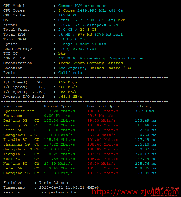Click the Average I/O Speed value 463.3 MB/s
Image resolution: width=181 pixels, height=197 pixels.
pyautogui.click(x=70, y=97)
